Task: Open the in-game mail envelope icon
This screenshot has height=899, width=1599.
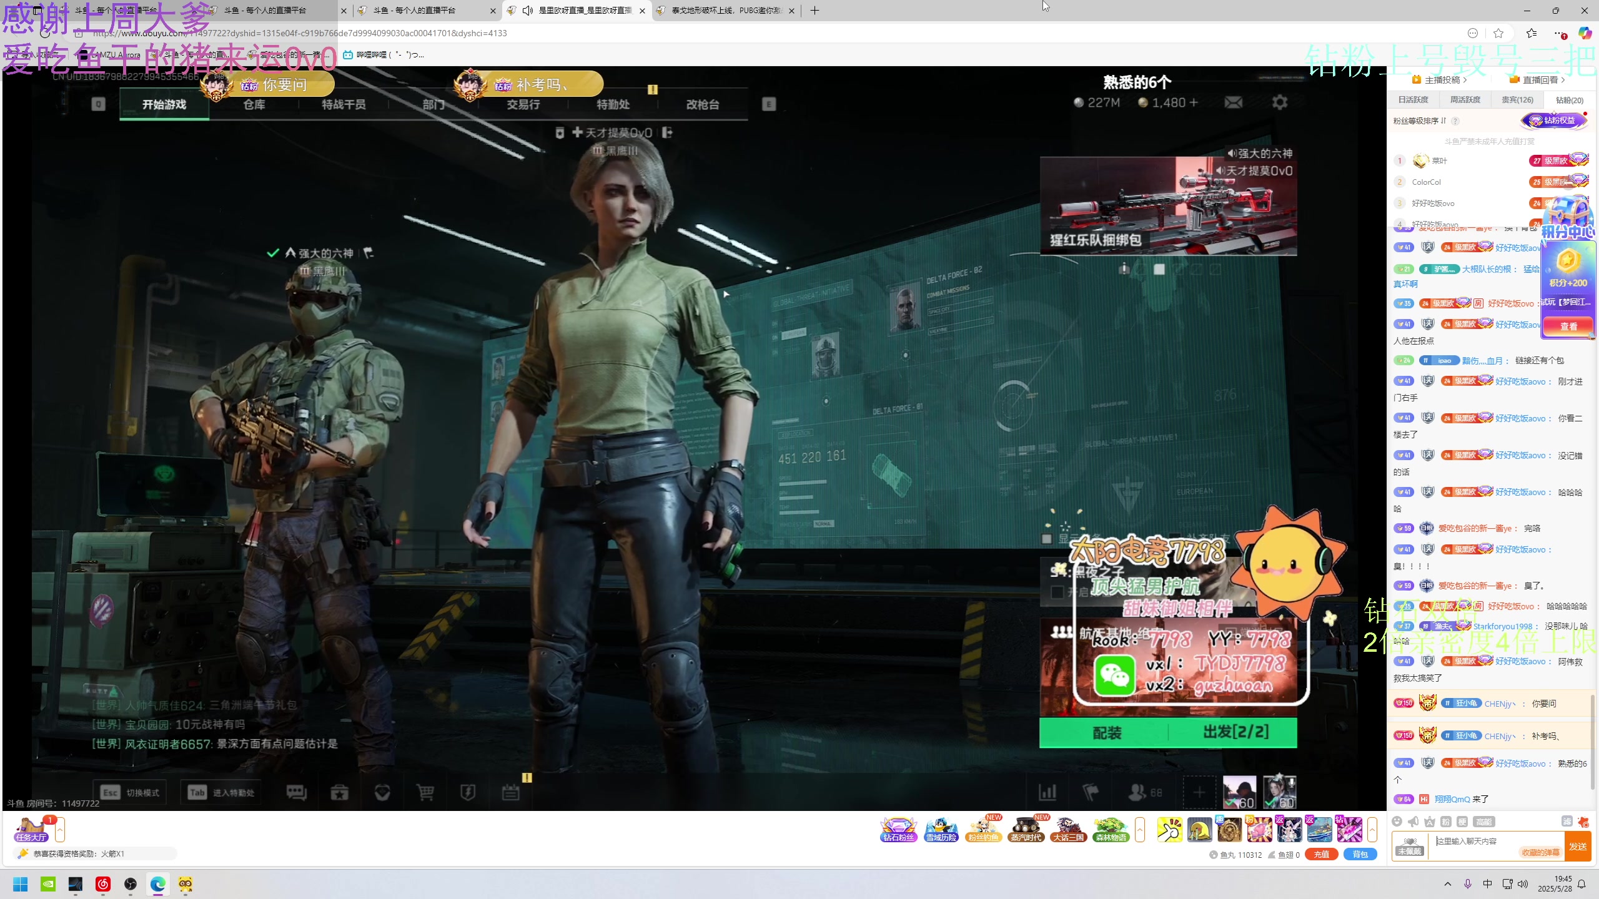Action: coord(1234,102)
